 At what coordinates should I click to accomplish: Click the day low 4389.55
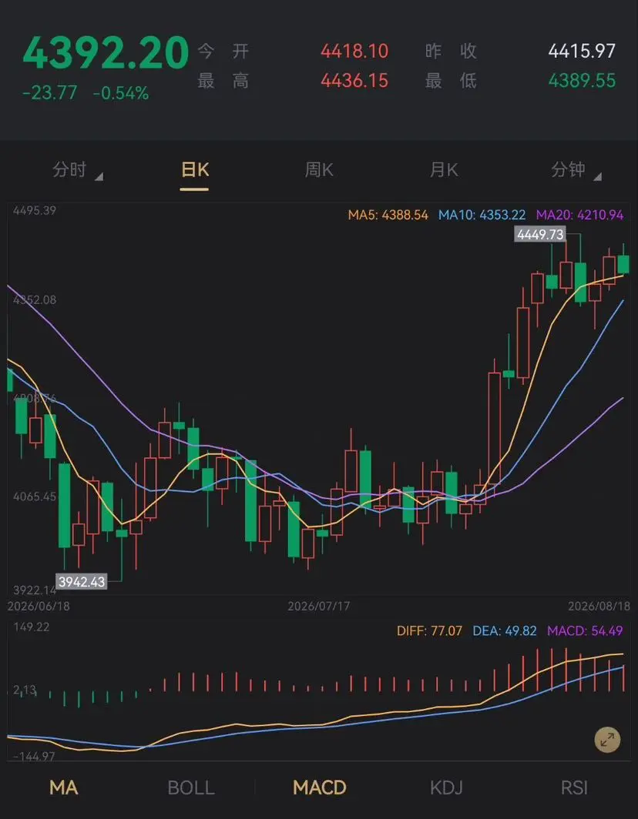coord(582,81)
